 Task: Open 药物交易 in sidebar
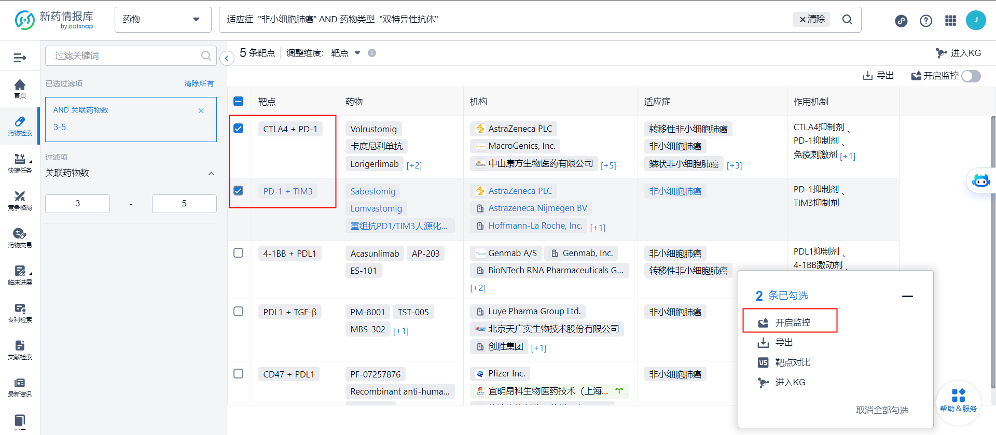click(x=20, y=238)
